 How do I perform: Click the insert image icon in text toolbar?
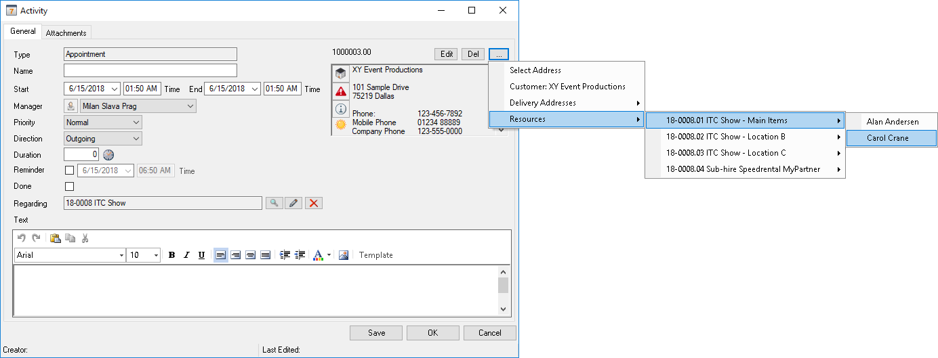coord(344,255)
